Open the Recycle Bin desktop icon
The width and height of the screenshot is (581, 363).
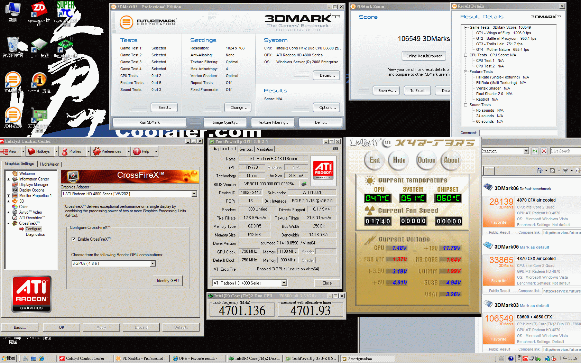pos(13,47)
